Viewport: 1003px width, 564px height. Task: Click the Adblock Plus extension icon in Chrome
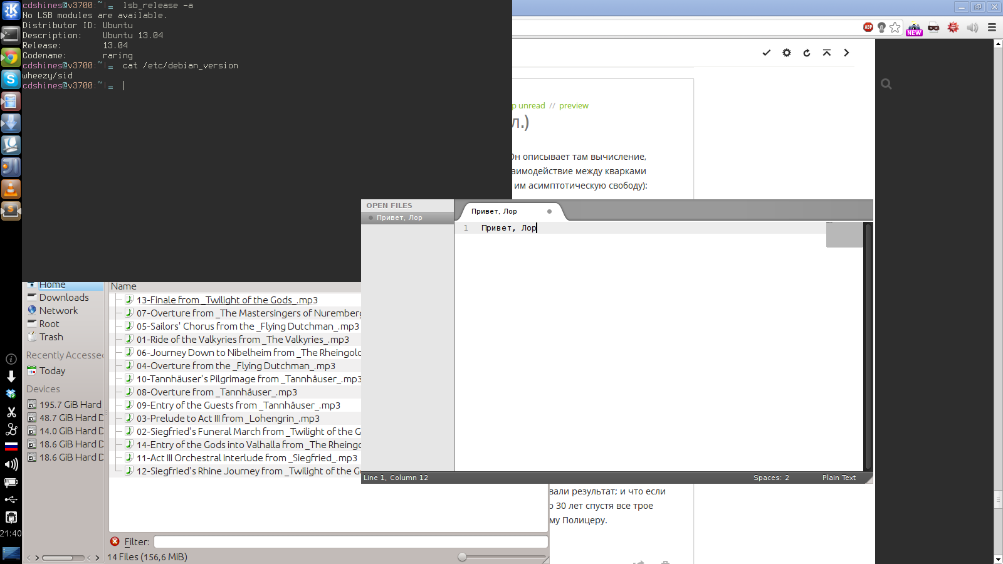pos(868,27)
